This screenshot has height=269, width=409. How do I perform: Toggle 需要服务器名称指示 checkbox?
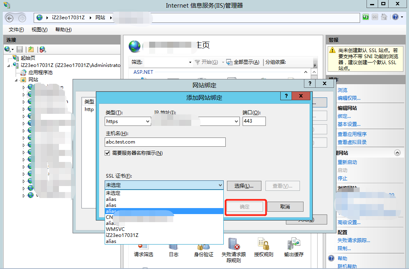(107, 153)
